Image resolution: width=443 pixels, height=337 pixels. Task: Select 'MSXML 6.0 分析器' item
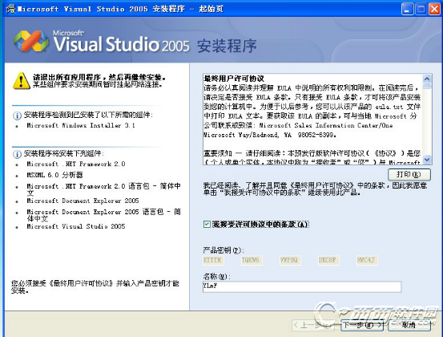[x=54, y=175]
